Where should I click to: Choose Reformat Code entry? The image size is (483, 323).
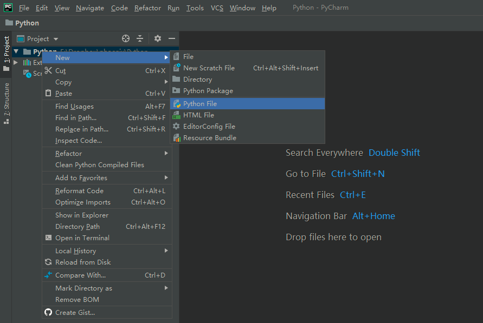click(x=107, y=190)
